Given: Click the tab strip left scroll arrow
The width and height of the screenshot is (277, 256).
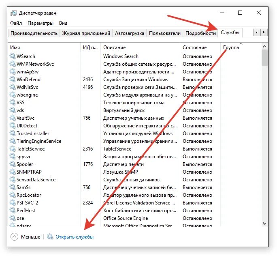Looking at the screenshot, I should (x=256, y=32).
